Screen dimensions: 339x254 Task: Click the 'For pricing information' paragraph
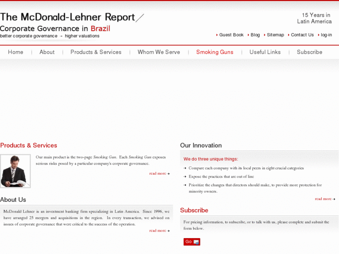tap(256, 225)
